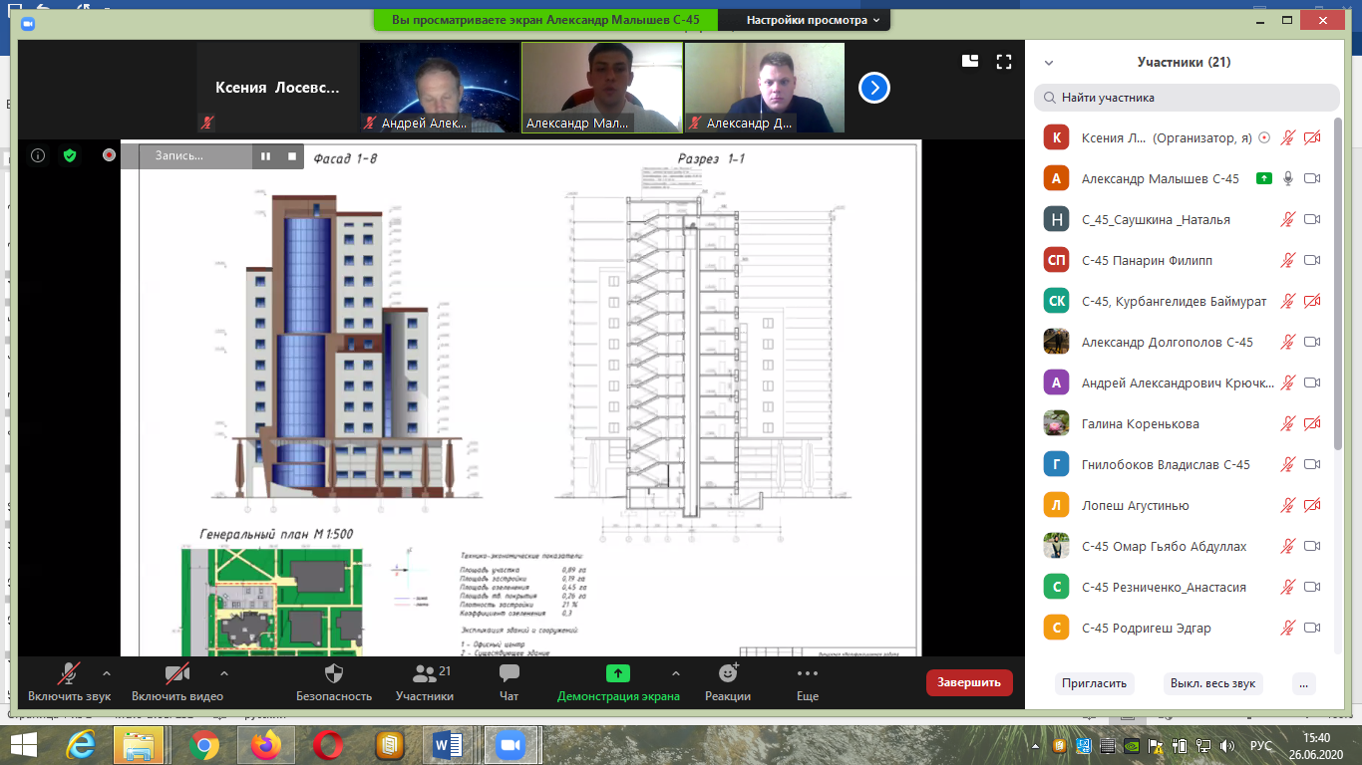Show next video thumbnails with blue arrow
This screenshot has height=765, width=1362.
874,89
